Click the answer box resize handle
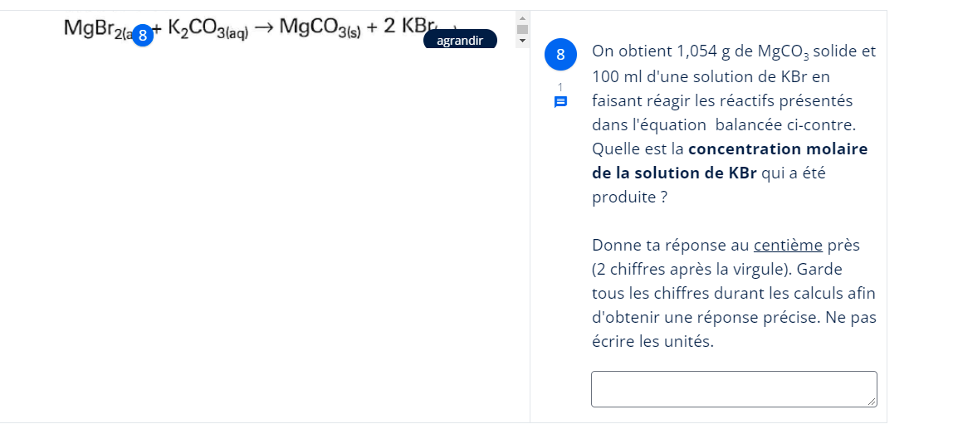 point(872,402)
